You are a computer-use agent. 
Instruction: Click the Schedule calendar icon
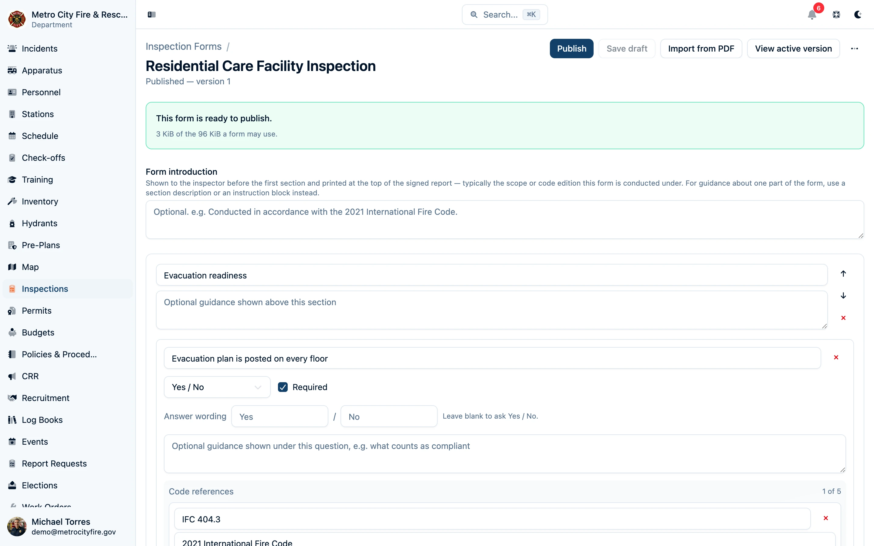[x=12, y=136]
